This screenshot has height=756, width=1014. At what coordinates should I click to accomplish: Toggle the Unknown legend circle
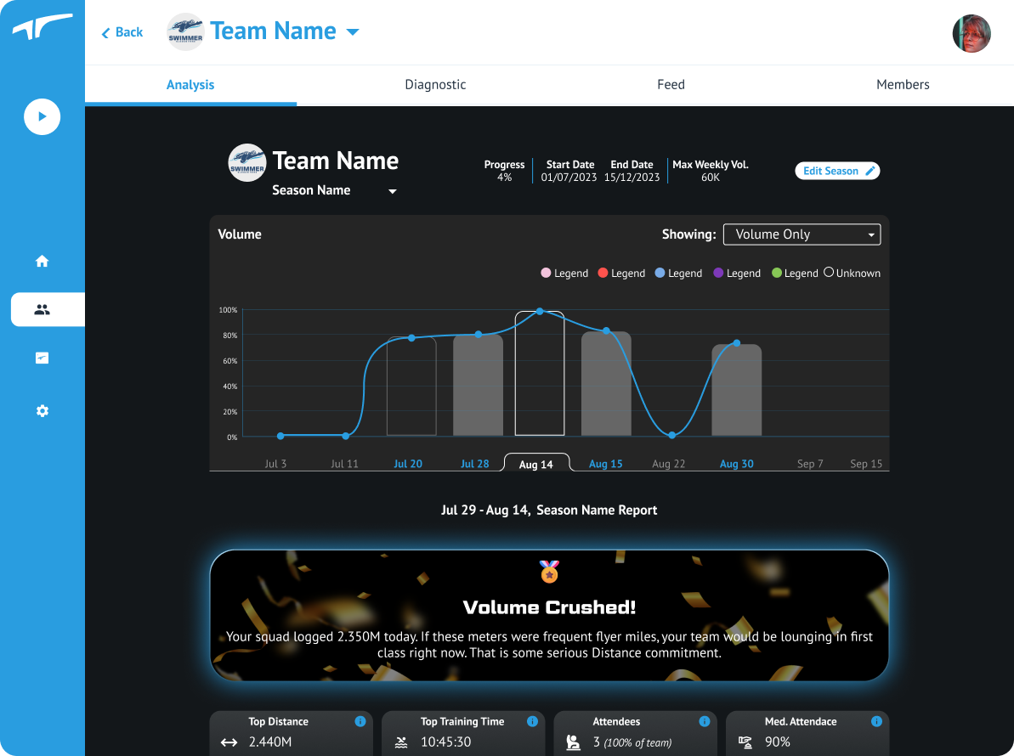coord(829,272)
